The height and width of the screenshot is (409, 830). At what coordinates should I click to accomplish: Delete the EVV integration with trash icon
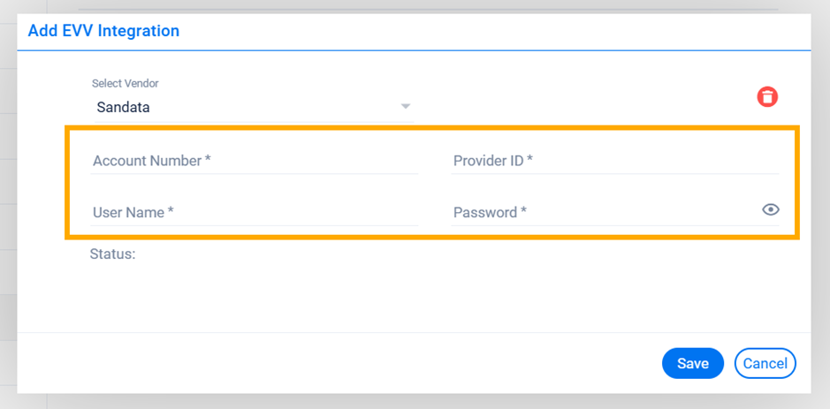(767, 97)
